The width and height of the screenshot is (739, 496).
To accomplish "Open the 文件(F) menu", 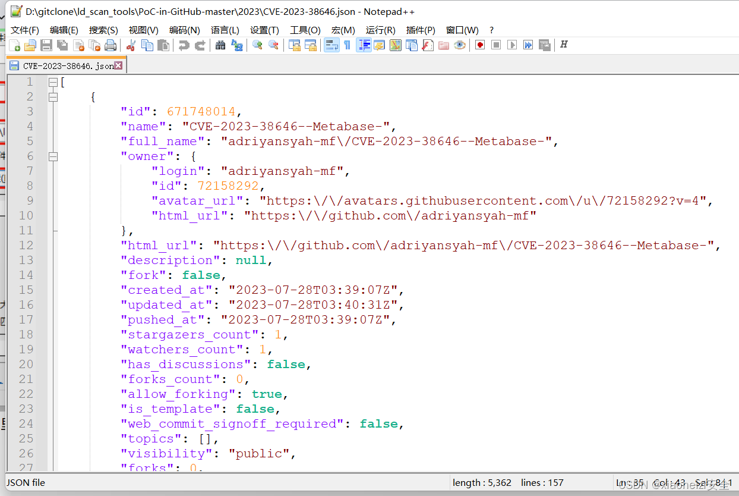I will point(24,30).
